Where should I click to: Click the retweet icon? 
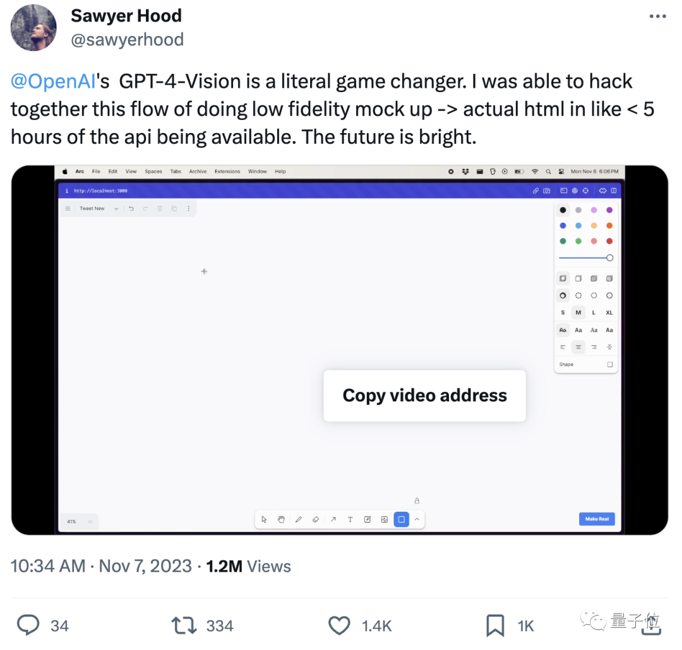click(184, 625)
